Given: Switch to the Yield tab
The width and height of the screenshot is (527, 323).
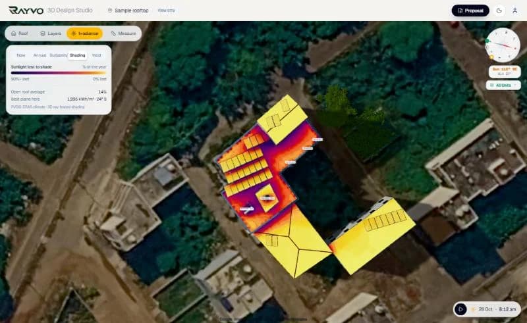Looking at the screenshot, I should pyautogui.click(x=96, y=55).
